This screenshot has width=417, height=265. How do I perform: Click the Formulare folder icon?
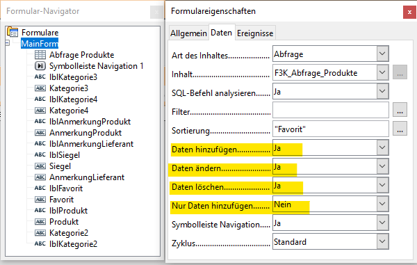tap(13, 32)
